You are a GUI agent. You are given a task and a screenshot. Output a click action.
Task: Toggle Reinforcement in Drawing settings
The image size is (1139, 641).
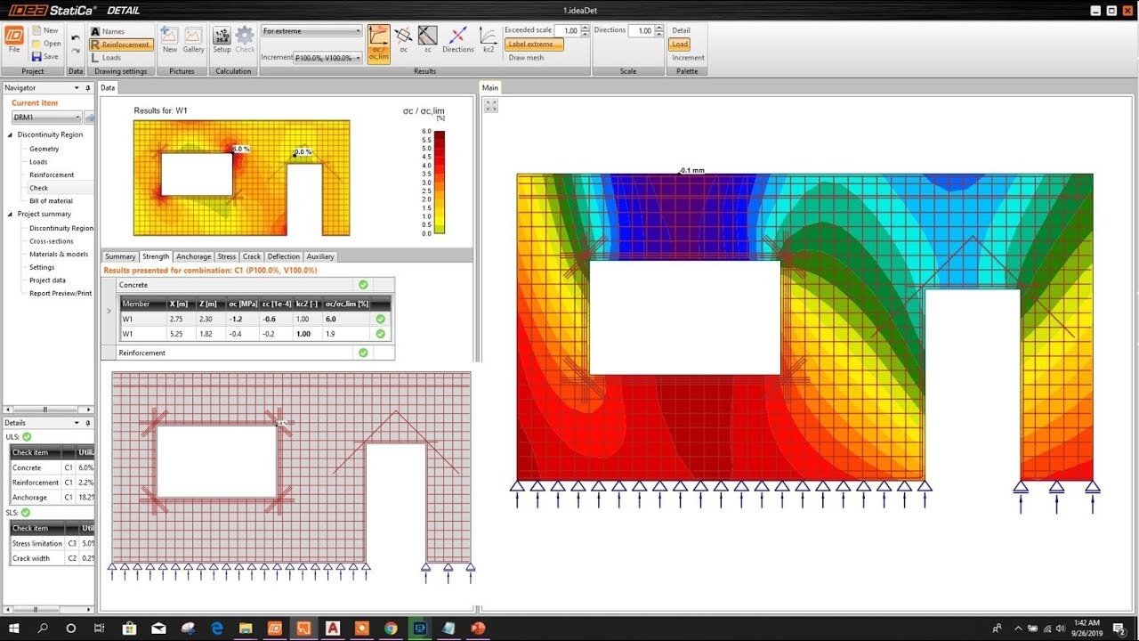(121, 45)
